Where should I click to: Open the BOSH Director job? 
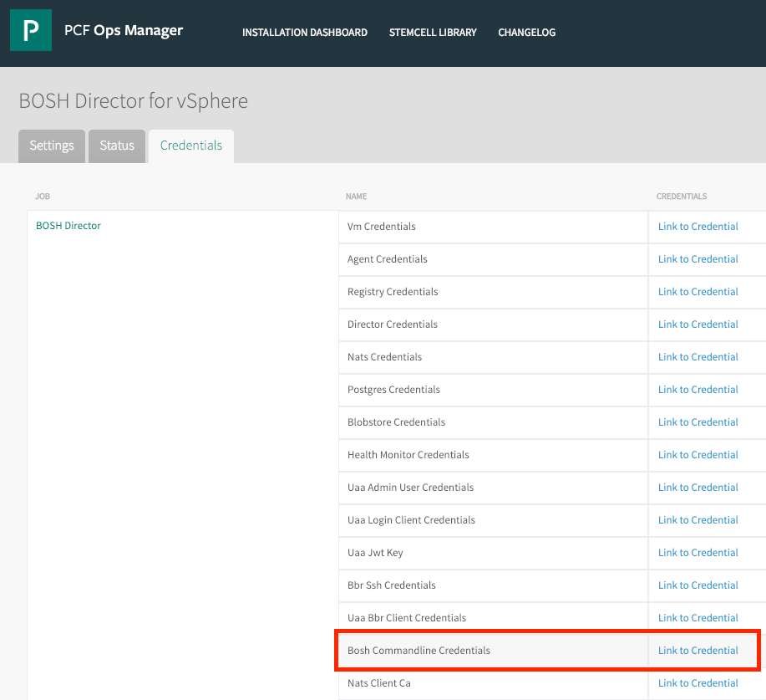(68, 225)
